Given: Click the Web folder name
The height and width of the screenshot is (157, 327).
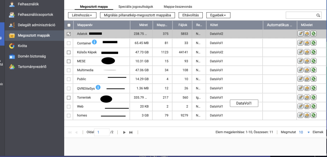Looking at the screenshot, I should pos(80,106).
